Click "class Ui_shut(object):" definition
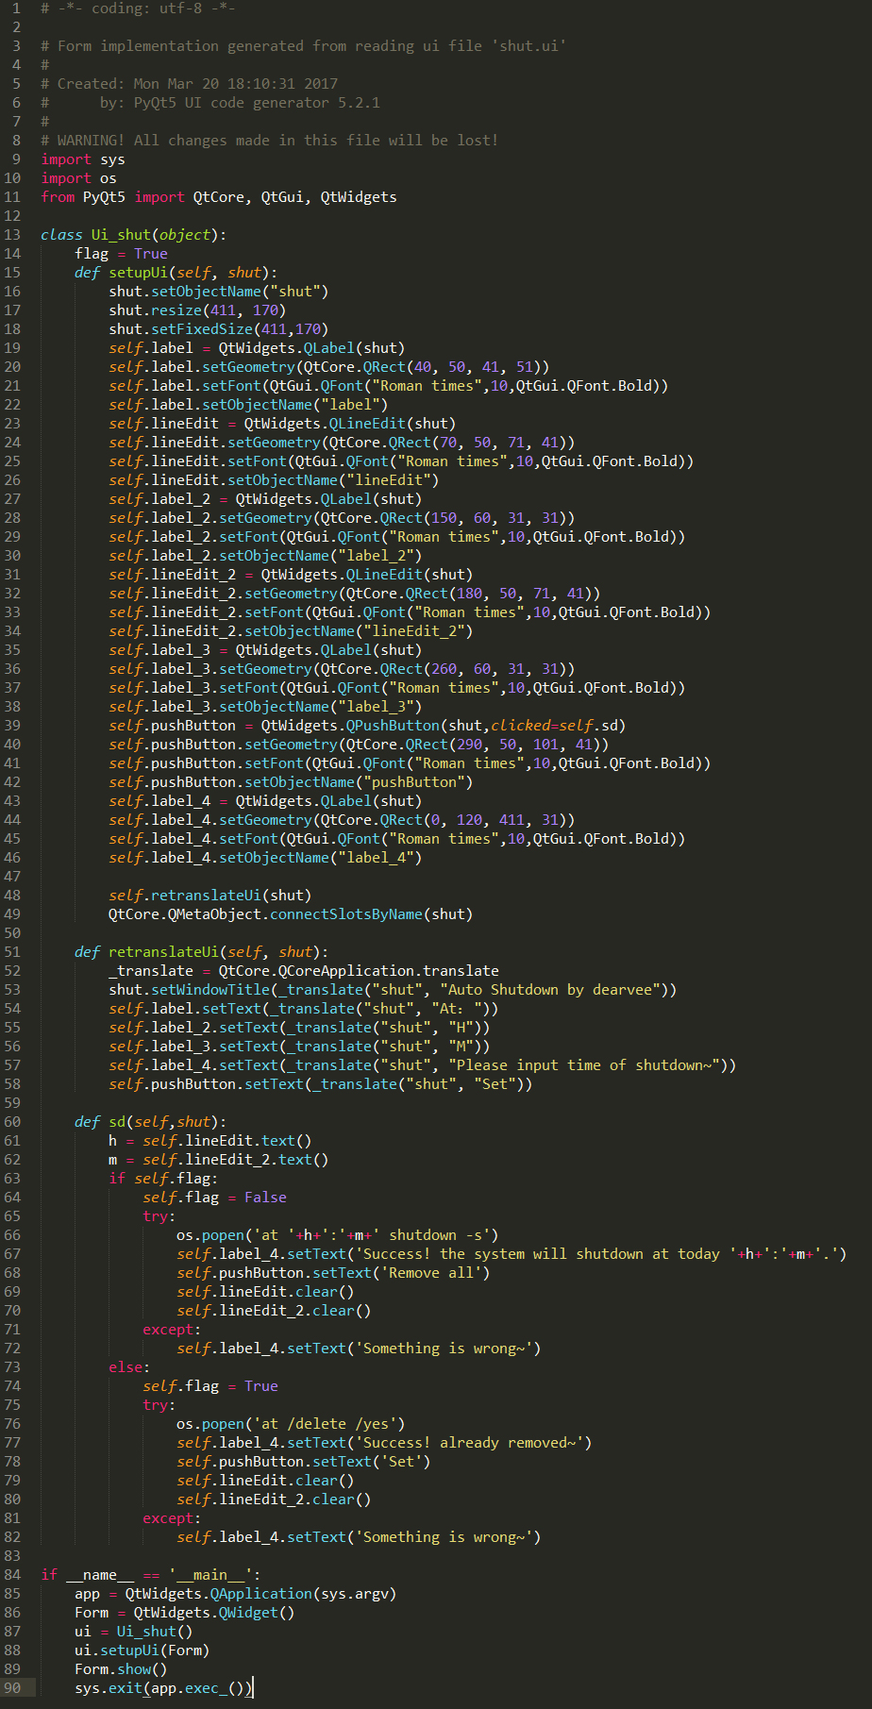 (x=134, y=235)
